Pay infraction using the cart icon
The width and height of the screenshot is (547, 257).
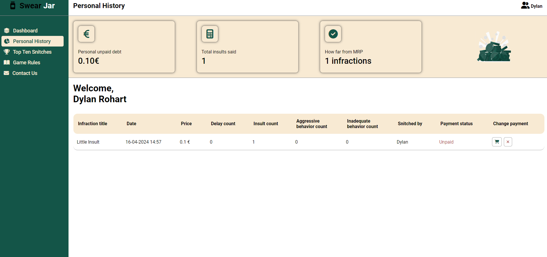(497, 142)
